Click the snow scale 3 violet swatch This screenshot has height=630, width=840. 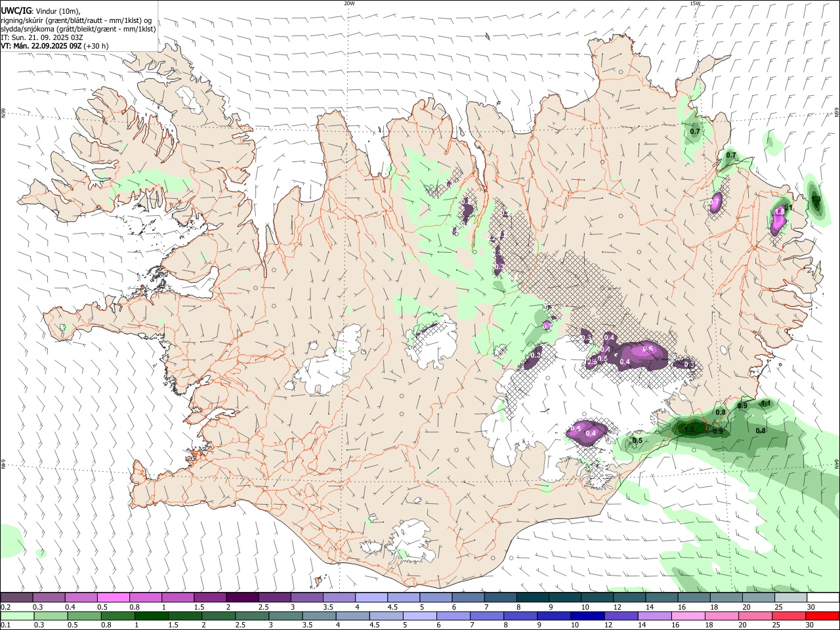(306, 598)
